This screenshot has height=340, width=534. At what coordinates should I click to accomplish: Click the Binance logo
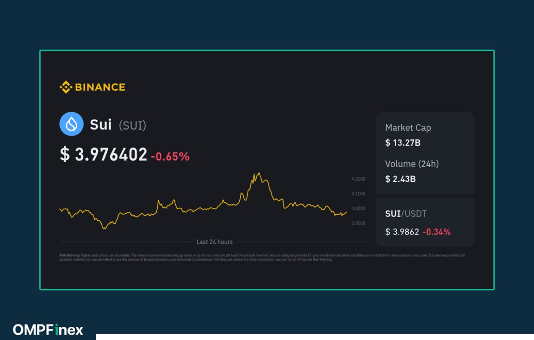coord(92,87)
